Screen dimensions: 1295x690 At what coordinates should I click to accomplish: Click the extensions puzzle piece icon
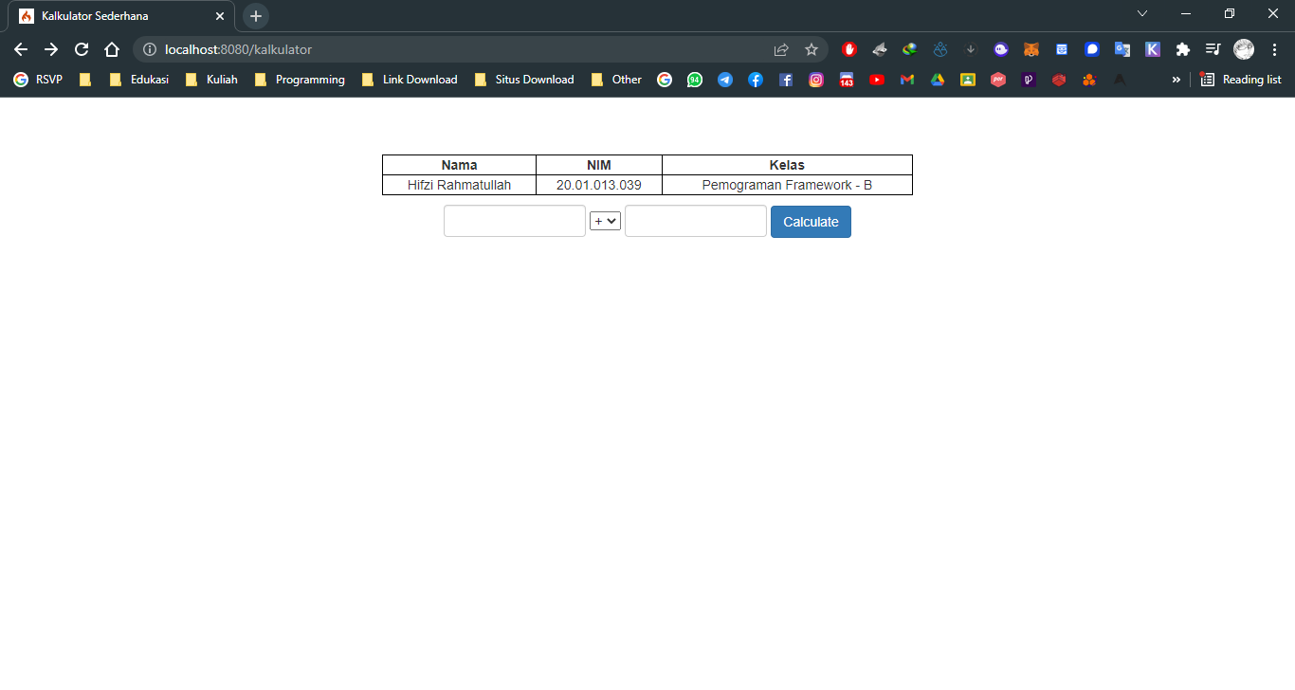[1182, 48]
